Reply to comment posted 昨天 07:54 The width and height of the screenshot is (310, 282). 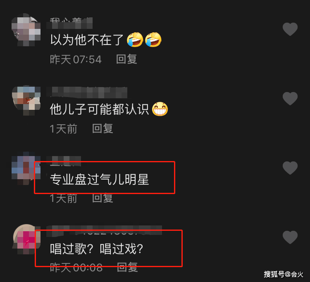[126, 59]
